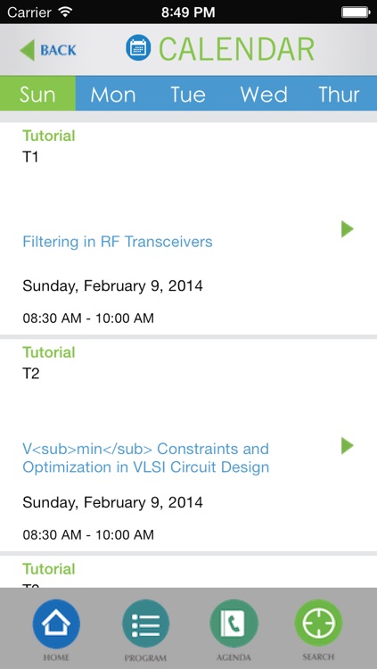Expand the T1 tutorial arrow
377x669 pixels.
(x=348, y=229)
